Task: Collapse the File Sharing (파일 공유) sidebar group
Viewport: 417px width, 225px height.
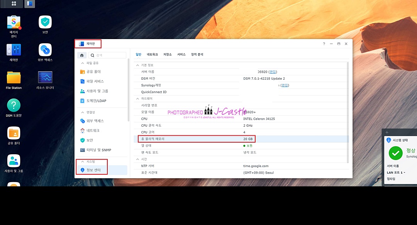Action: (x=83, y=63)
